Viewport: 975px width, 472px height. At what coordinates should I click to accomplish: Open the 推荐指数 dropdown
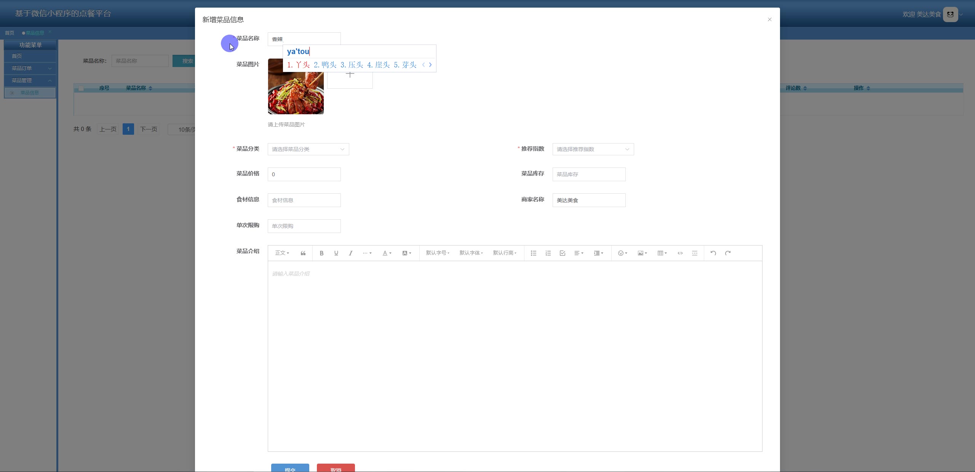(x=593, y=149)
